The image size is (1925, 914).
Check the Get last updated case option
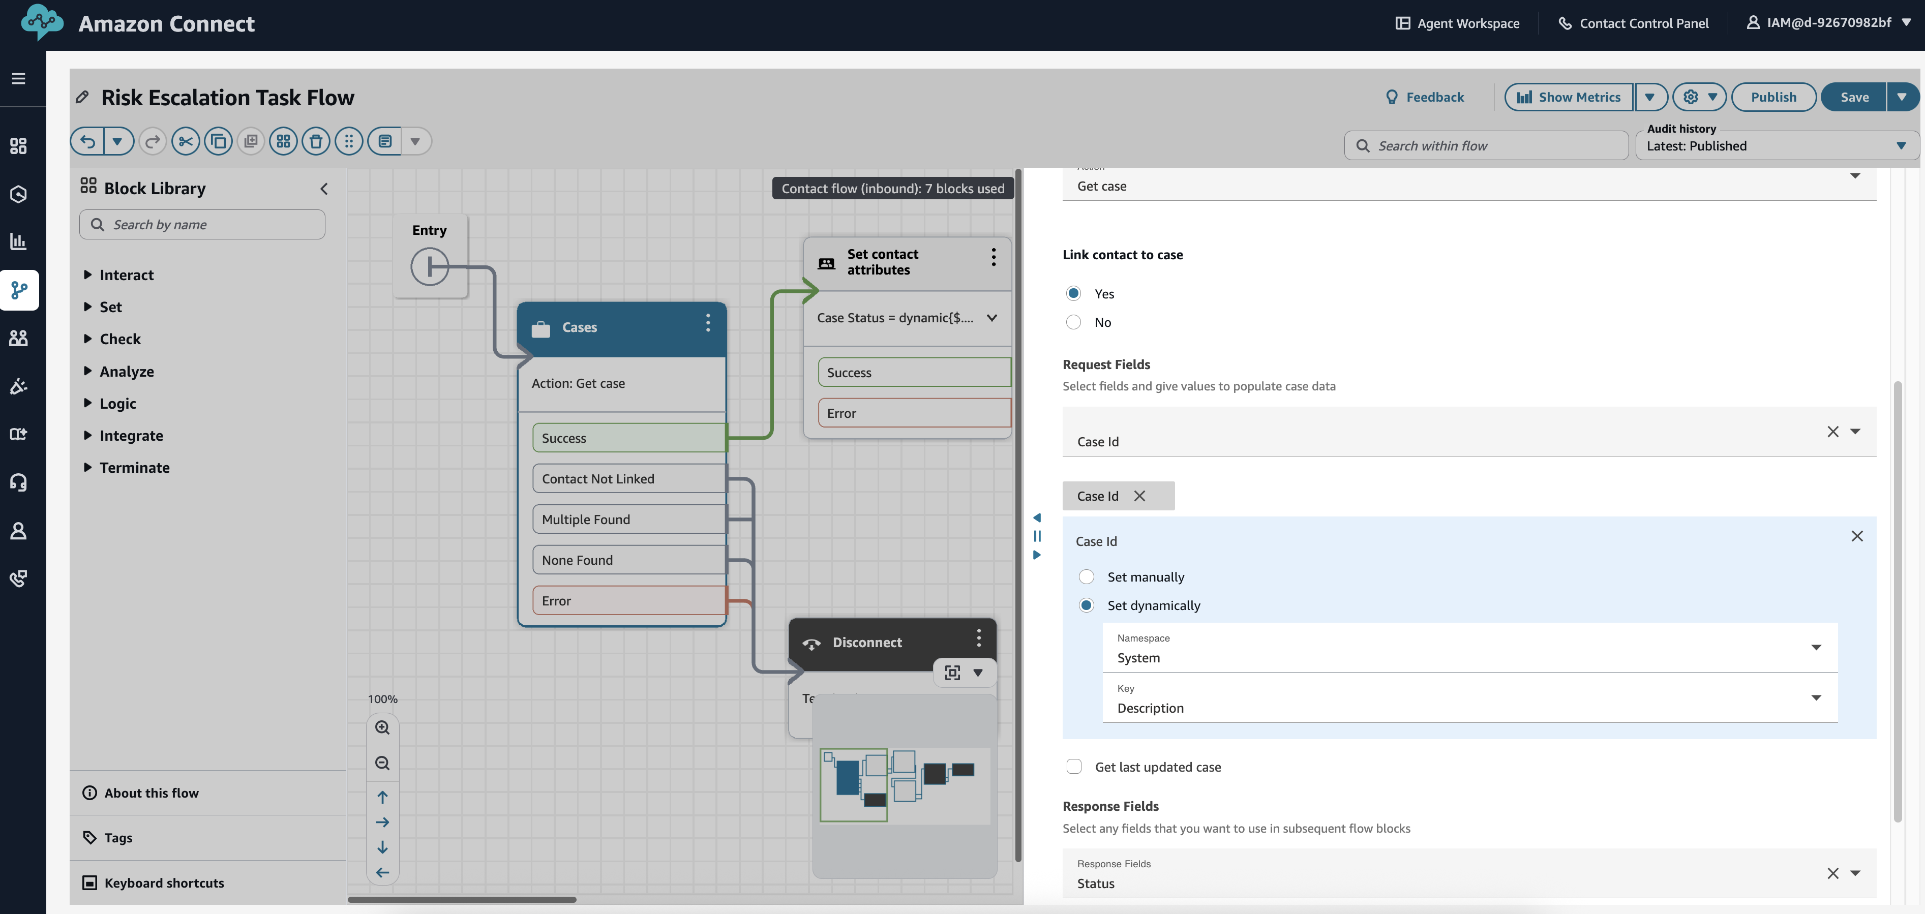(x=1074, y=766)
